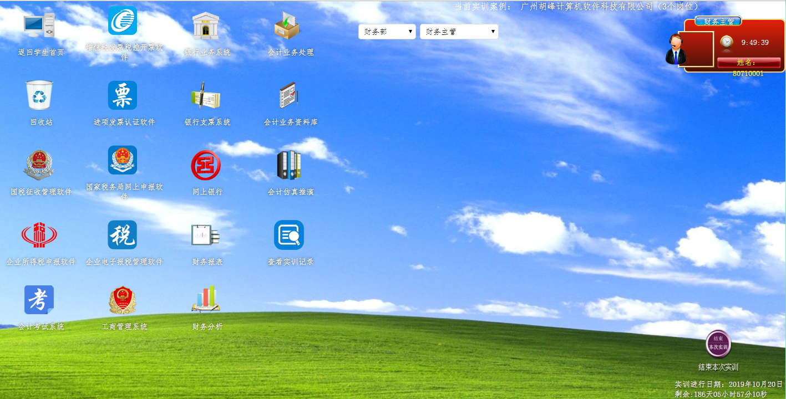Launch 国税征收管理软件 icon
The height and width of the screenshot is (399, 786).
tap(39, 165)
